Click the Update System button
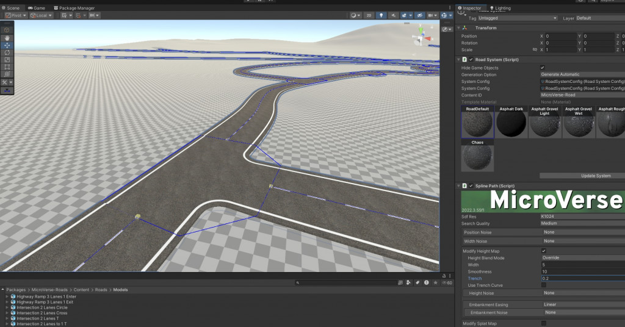Screen dimensions: 625x327 pos(582,176)
